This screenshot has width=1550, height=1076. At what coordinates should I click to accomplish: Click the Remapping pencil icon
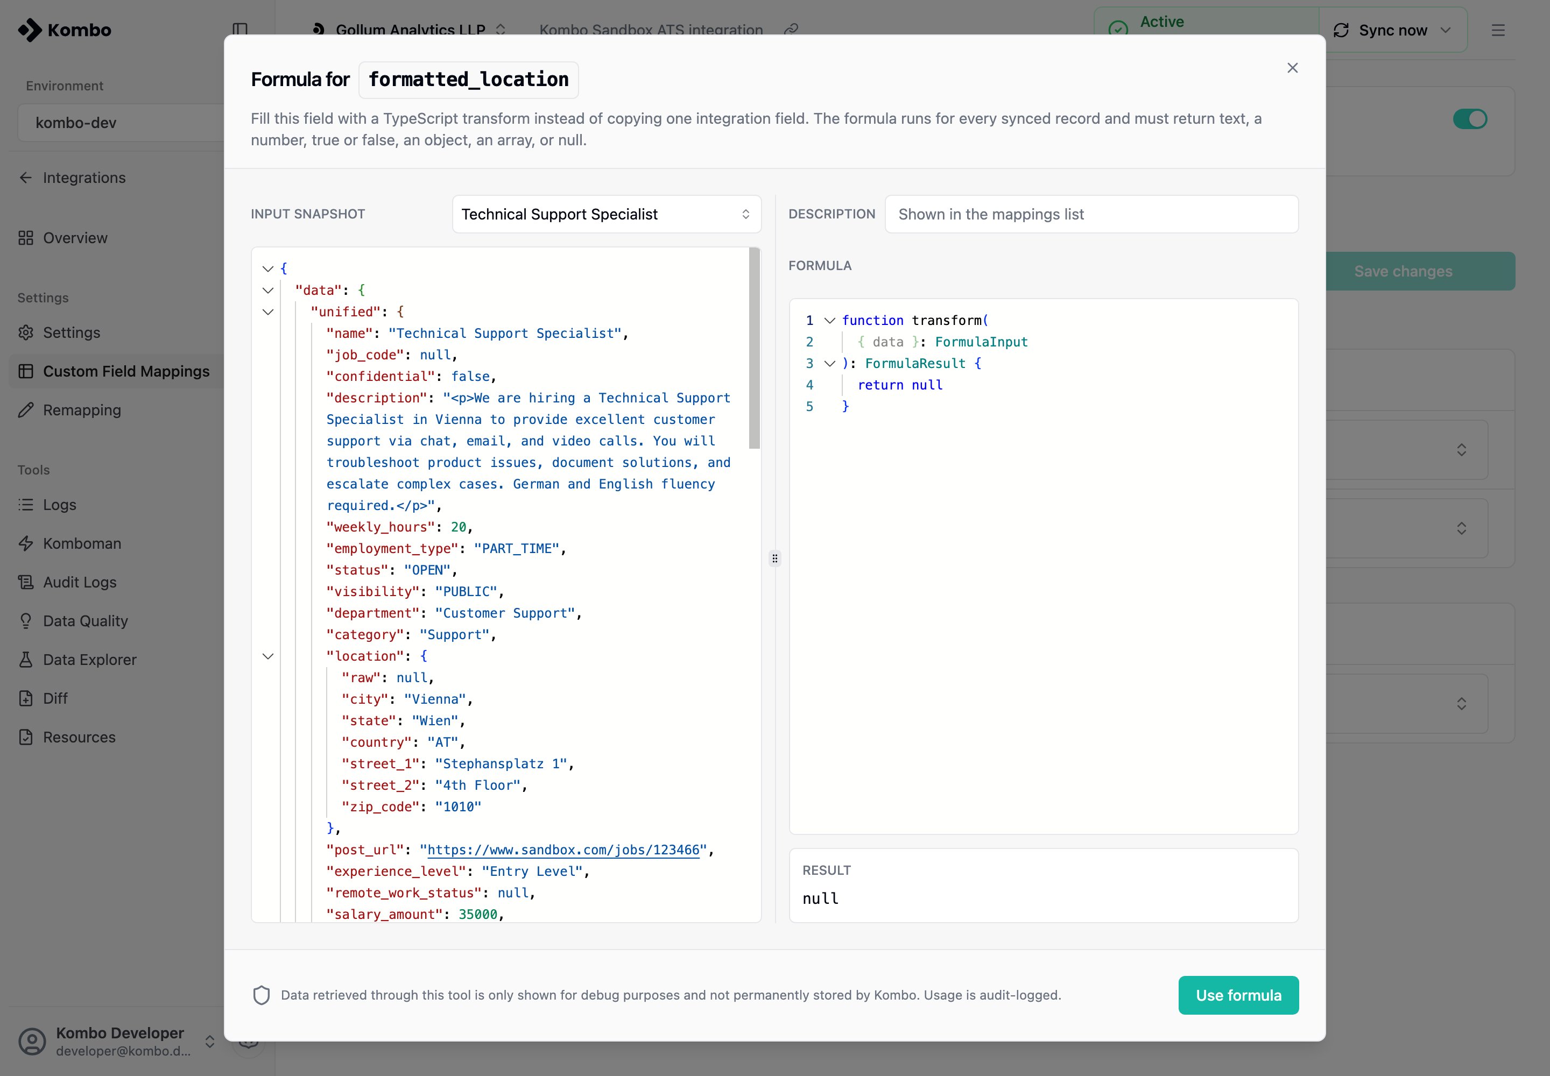coord(26,410)
